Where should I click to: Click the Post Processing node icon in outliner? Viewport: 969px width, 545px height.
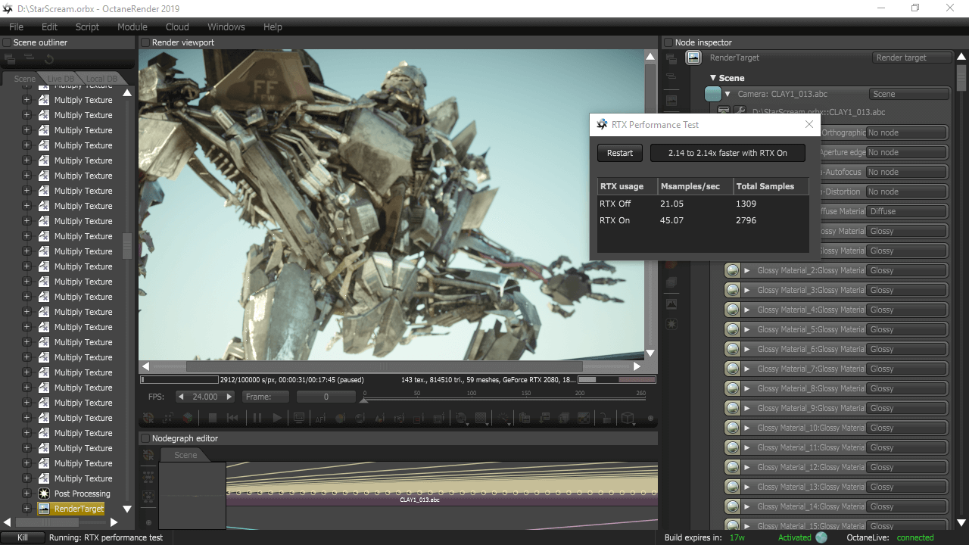44,494
